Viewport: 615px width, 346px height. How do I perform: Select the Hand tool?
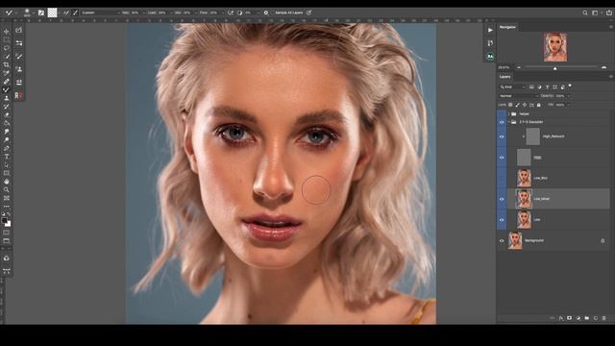[7, 182]
